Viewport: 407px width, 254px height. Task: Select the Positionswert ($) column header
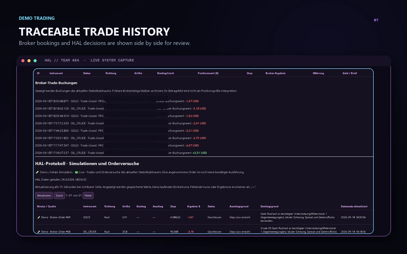pyautogui.click(x=208, y=73)
